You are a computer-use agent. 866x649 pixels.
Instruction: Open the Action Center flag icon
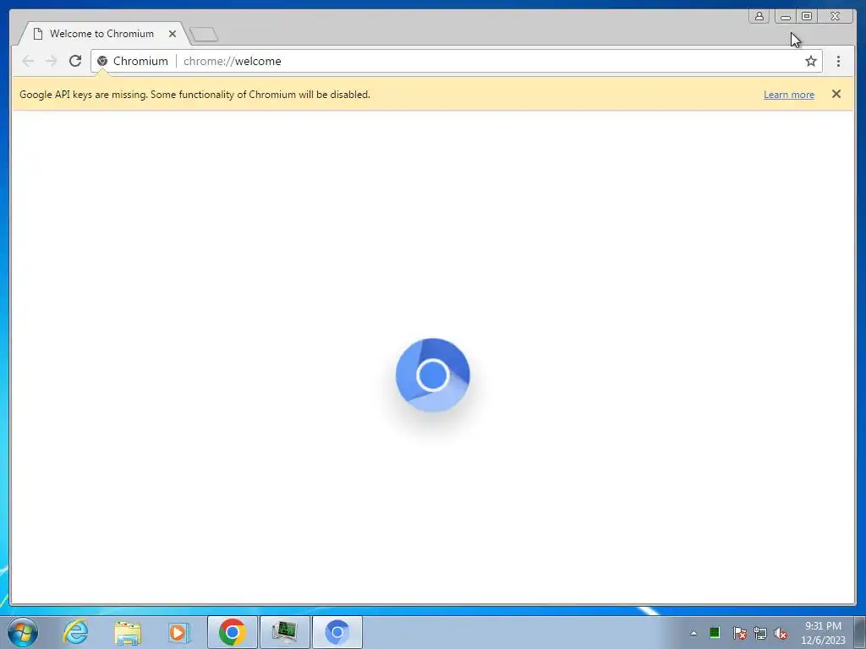(x=739, y=633)
